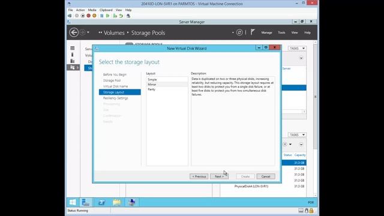Image resolution: width=384 pixels, height=216 pixels.
Task: Go to Virtual Disk Name wizard step
Action: [x=115, y=86]
